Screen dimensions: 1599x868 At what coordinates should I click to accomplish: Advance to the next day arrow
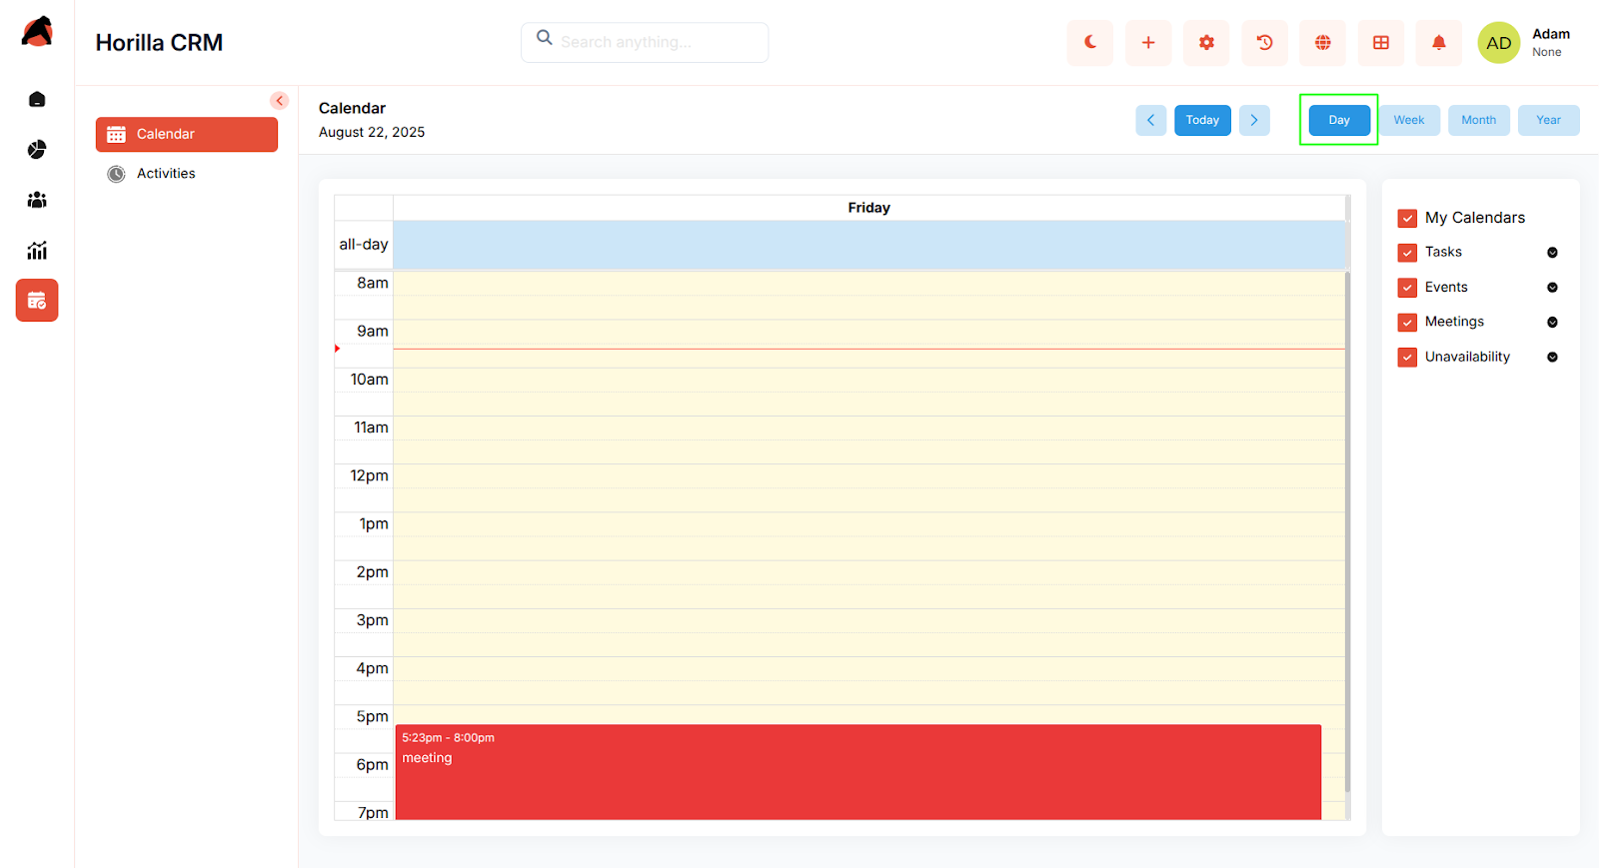click(1254, 120)
